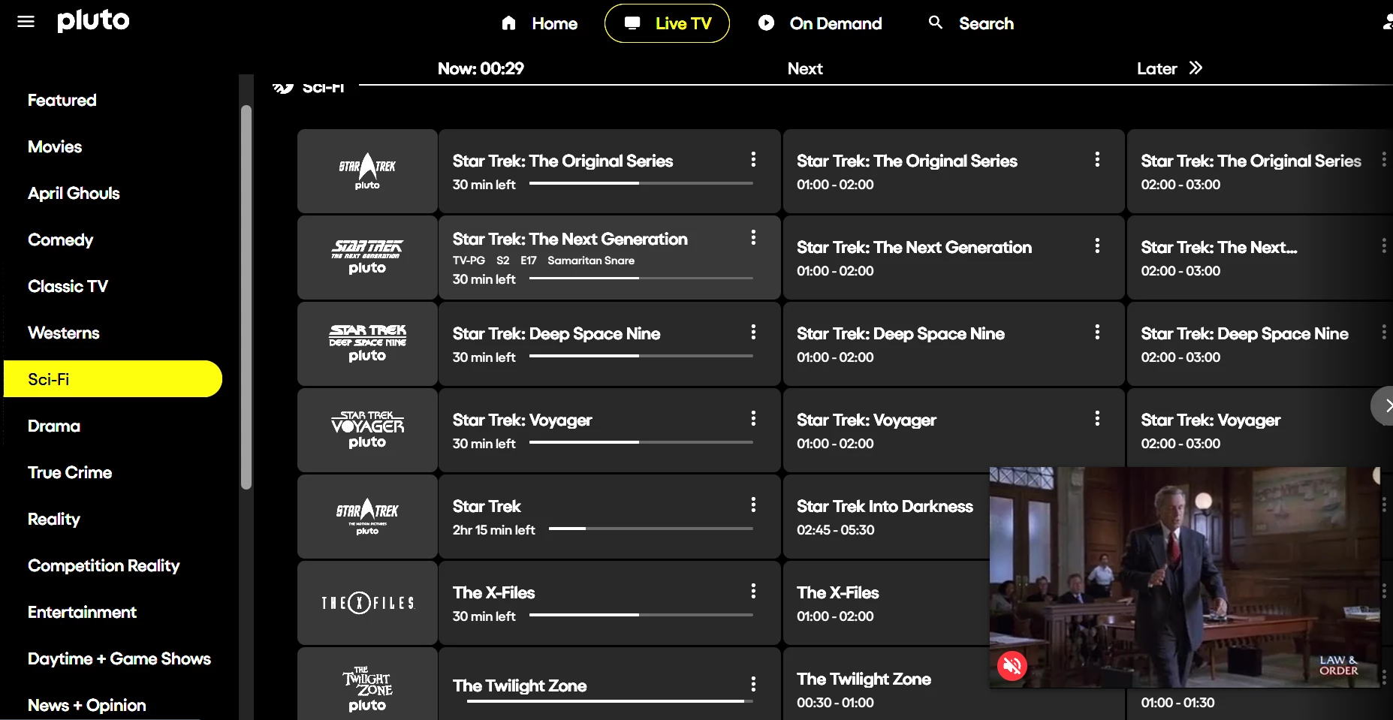Open the Deep Space Nine channel logo

pos(367,344)
